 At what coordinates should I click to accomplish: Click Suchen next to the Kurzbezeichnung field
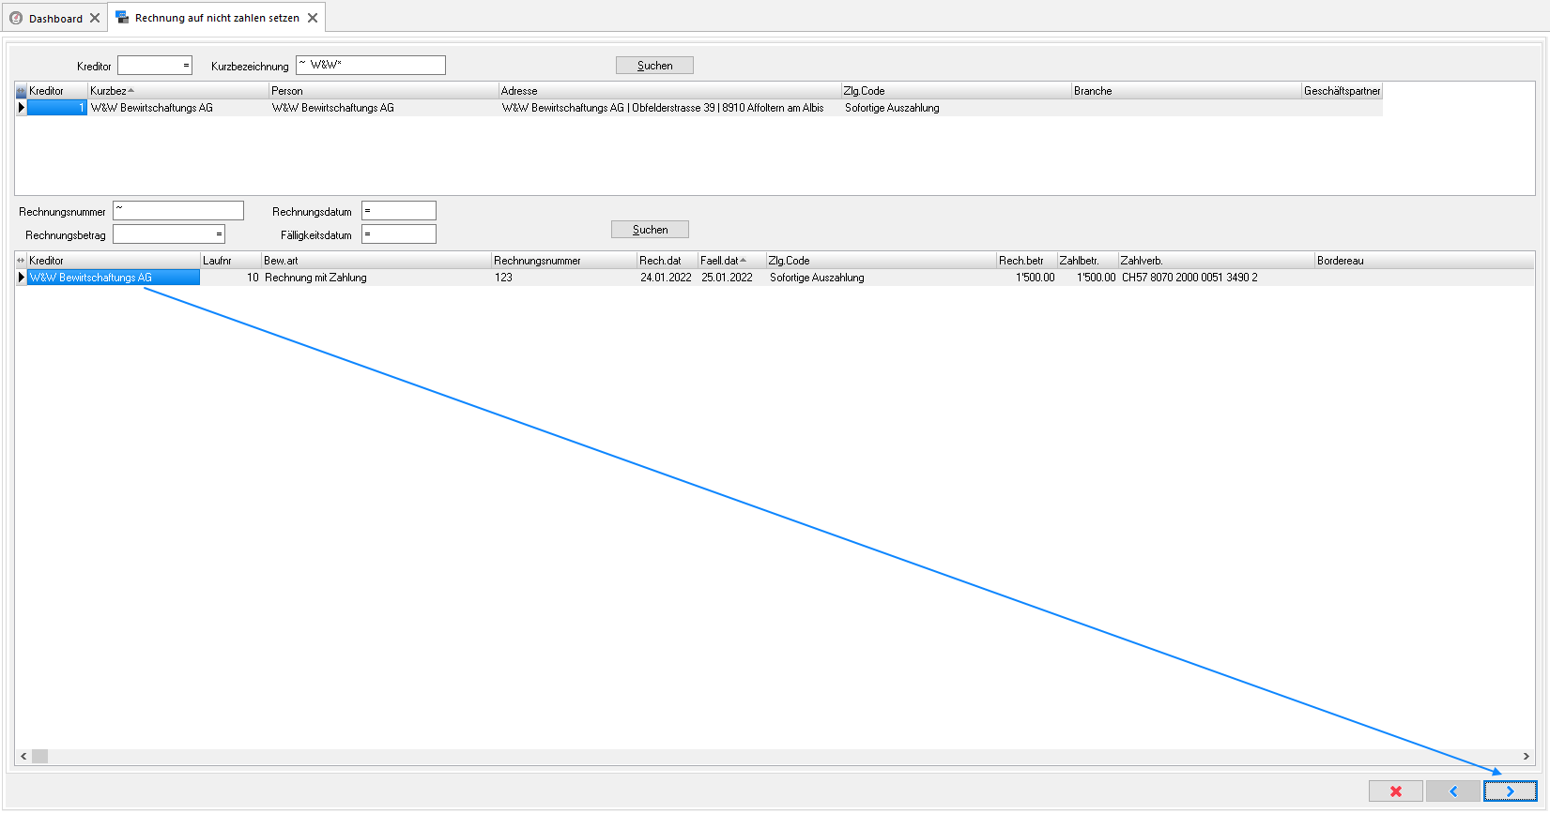(654, 66)
